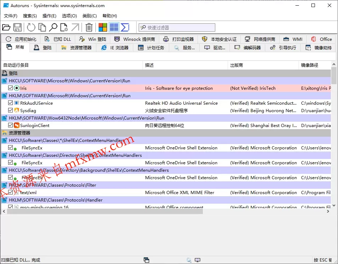Image resolution: width=338 pixels, height=264 pixels.
Task: Toggle the colorful Windows logo filter icon
Action: [x=103, y=27]
